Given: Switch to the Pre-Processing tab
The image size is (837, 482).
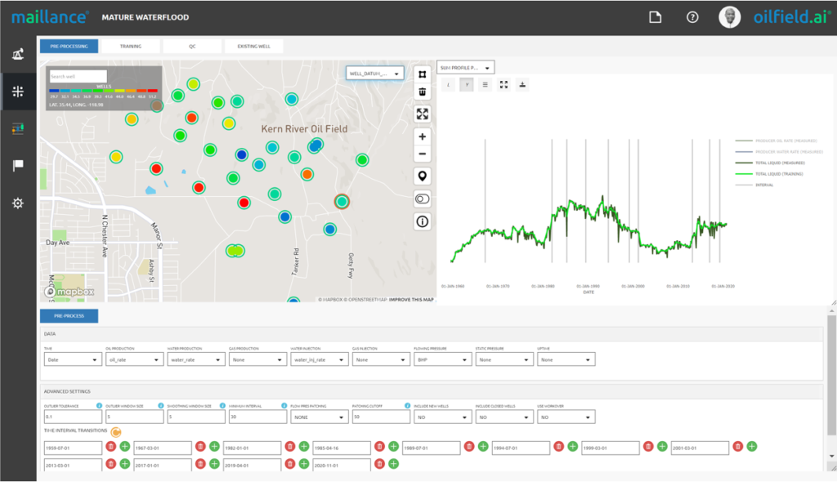Looking at the screenshot, I should pos(69,47).
